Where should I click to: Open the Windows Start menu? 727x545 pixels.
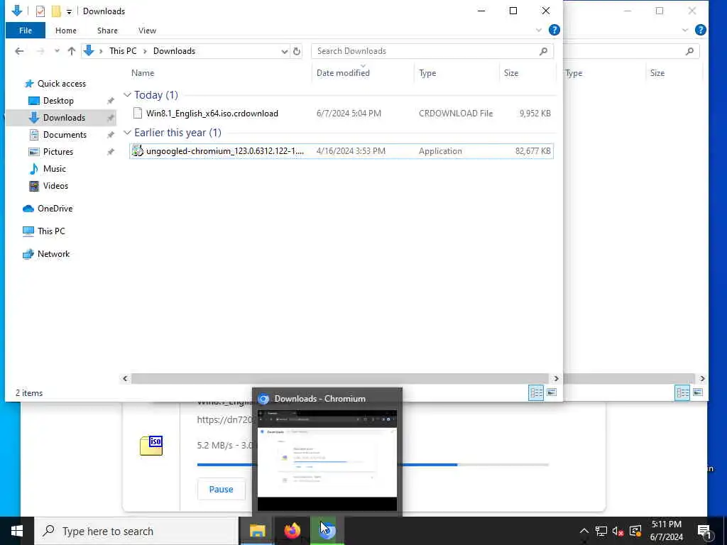(17, 531)
